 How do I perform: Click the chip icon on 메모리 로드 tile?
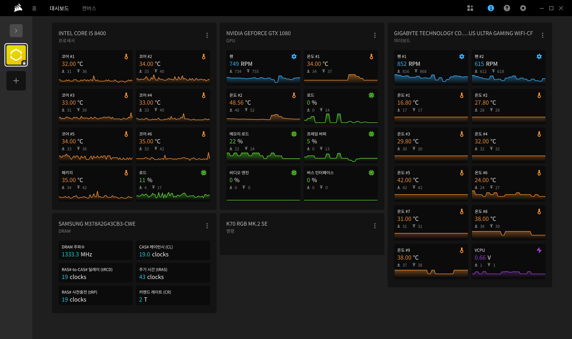click(294, 134)
